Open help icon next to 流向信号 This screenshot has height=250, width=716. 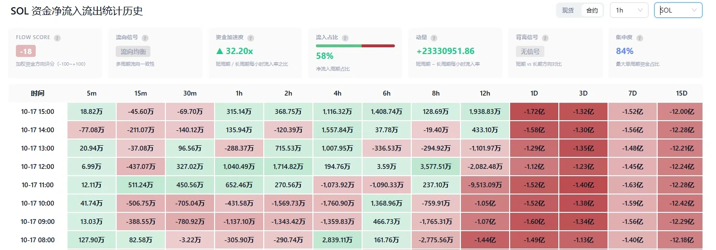[145, 38]
